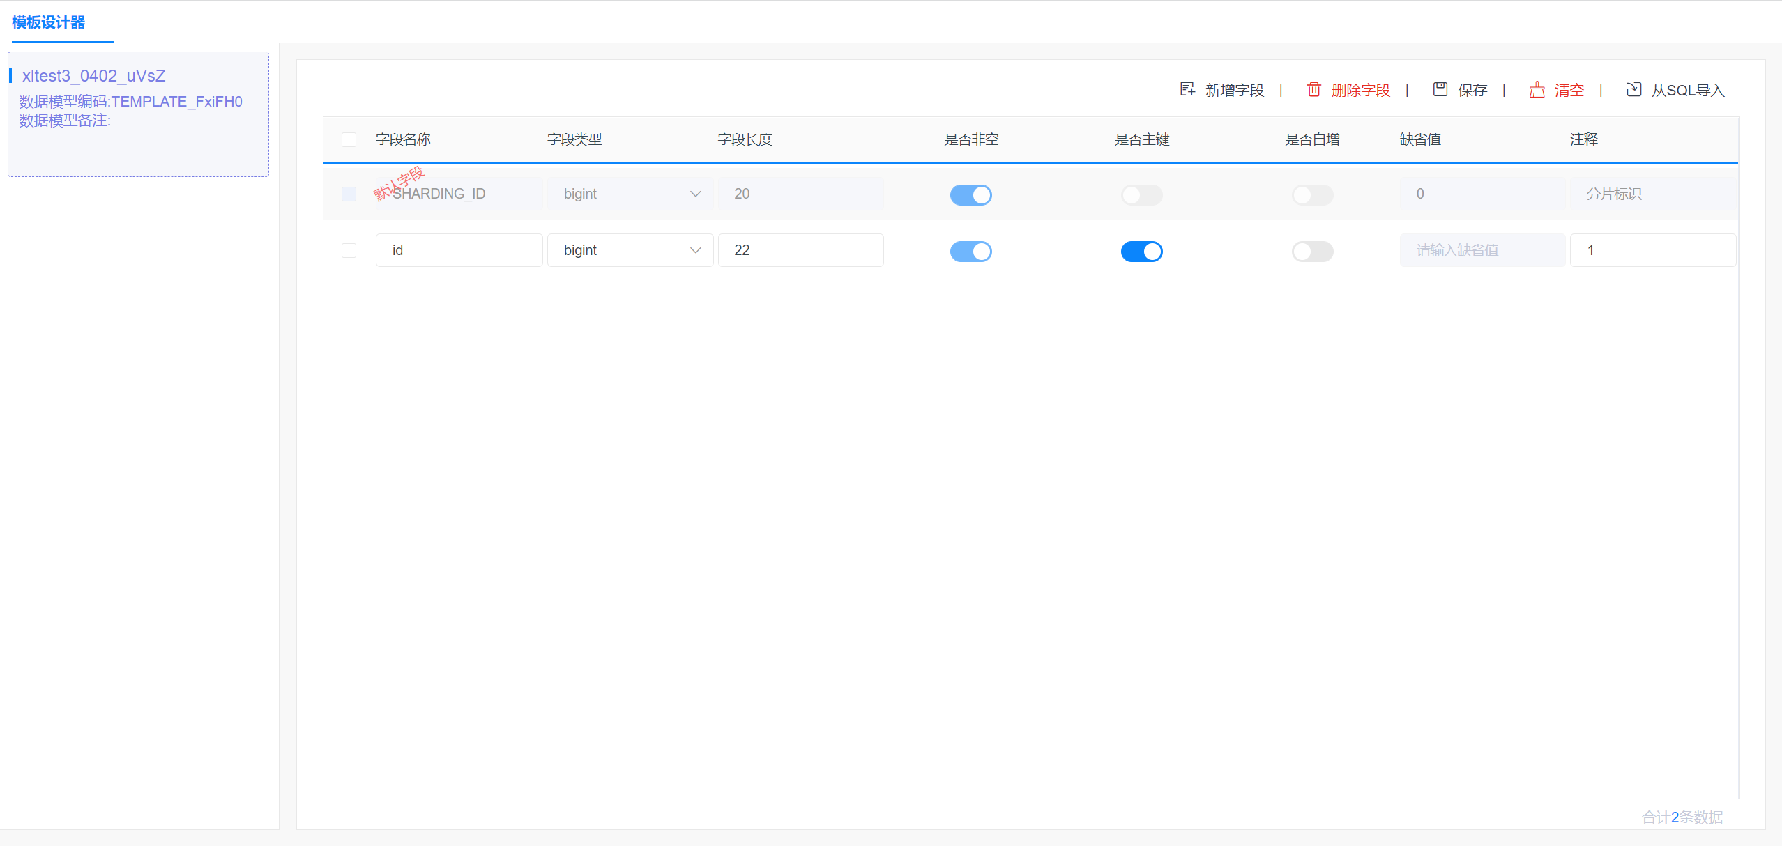Image resolution: width=1782 pixels, height=846 pixels.
Task: Click the 删除字段 text button
Action: [1360, 91]
